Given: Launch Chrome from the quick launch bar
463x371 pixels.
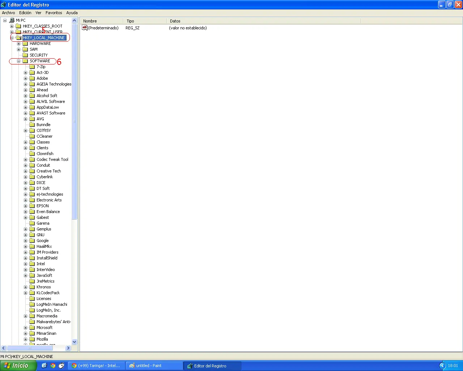Looking at the screenshot, I should point(53,366).
